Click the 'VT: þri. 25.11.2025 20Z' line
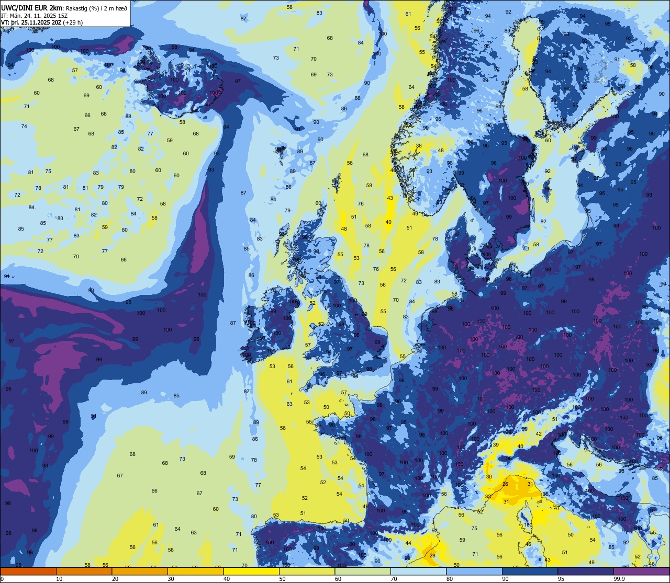The width and height of the screenshot is (670, 583). tap(31, 22)
